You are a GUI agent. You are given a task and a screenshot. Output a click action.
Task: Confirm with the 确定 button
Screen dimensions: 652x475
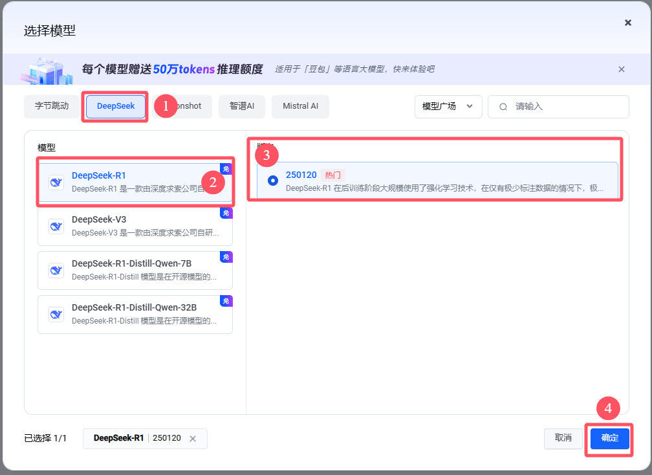(609, 438)
